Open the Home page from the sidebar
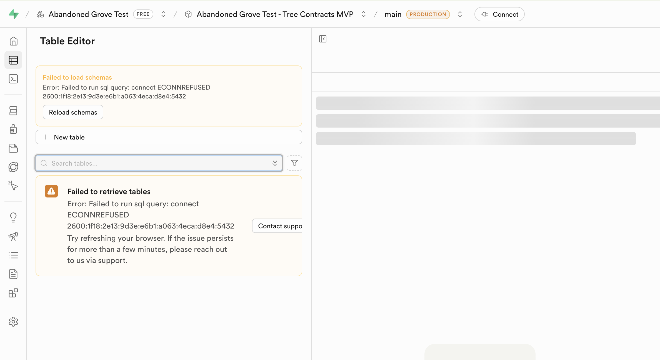Viewport: 660px width, 360px height. click(13, 41)
